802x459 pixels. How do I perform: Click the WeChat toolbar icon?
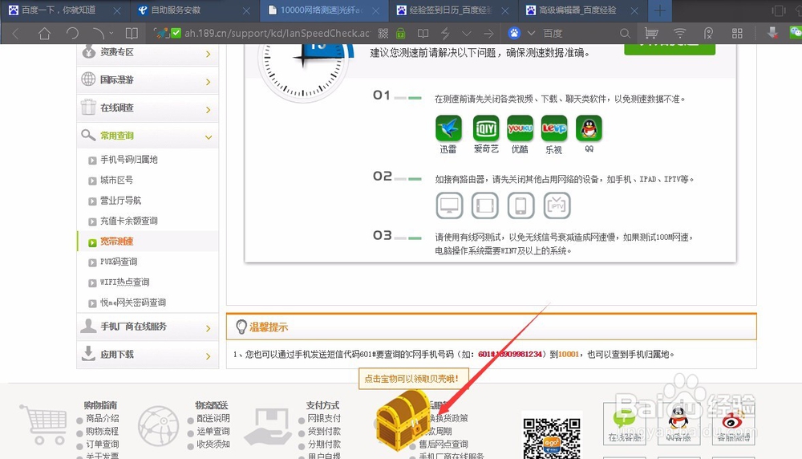(x=796, y=33)
